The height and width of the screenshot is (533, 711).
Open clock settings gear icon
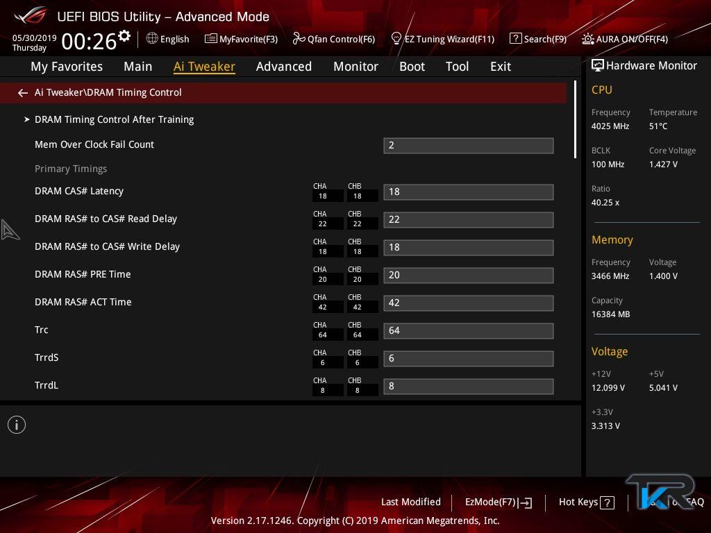pos(124,36)
